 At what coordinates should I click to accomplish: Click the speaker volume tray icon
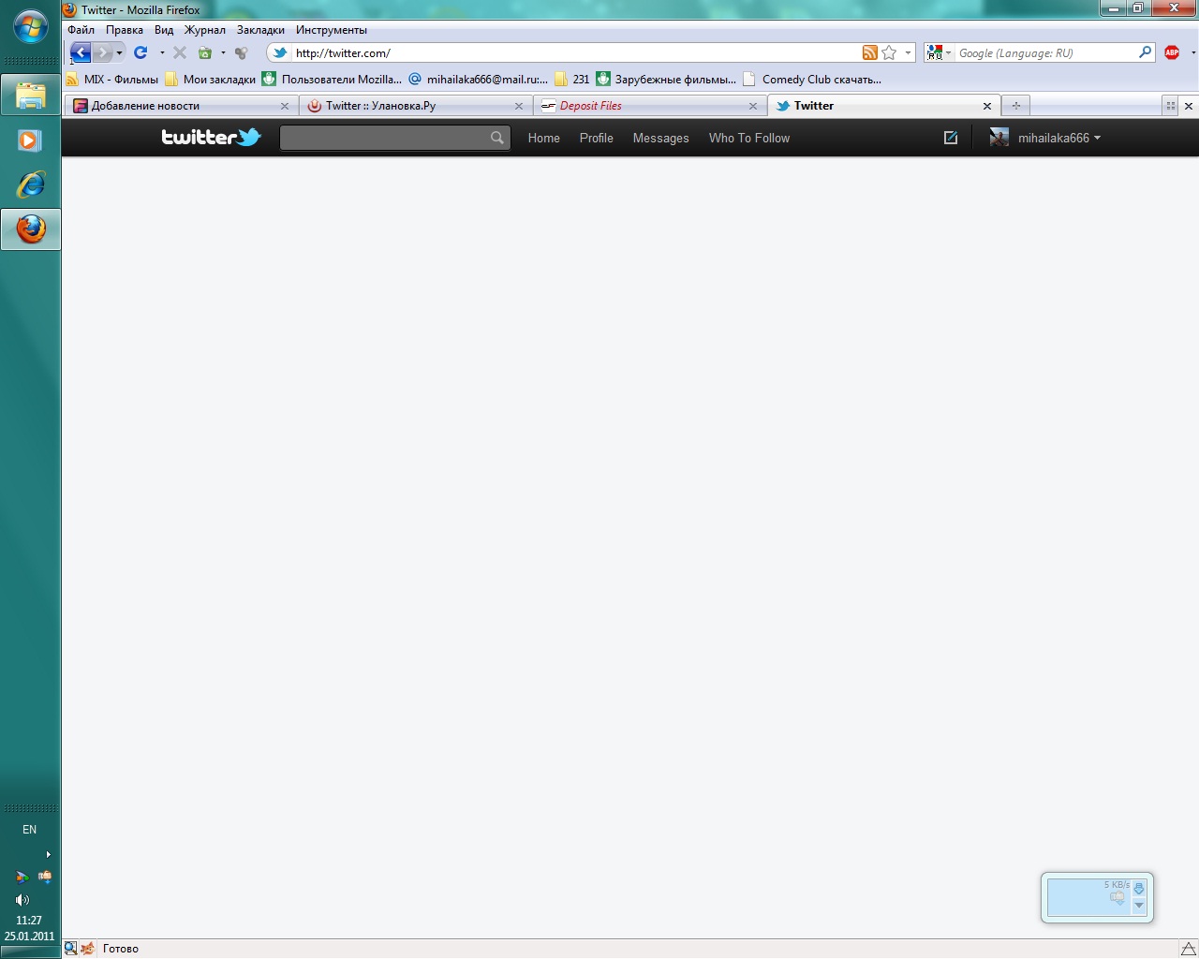tap(22, 900)
